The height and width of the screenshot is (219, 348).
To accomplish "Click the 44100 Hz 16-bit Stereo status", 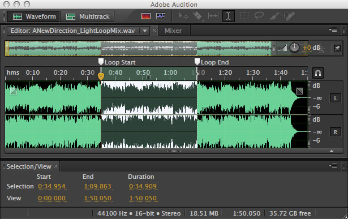I will (x=139, y=213).
